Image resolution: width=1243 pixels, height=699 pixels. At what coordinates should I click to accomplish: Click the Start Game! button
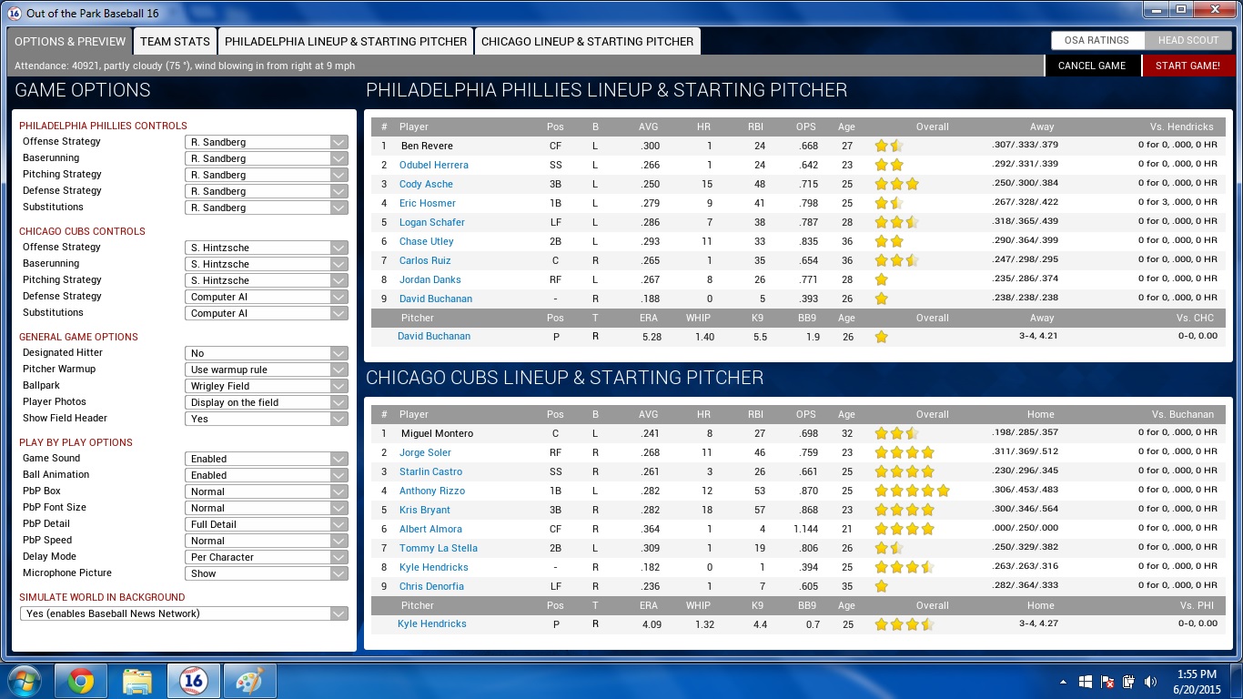[1187, 66]
